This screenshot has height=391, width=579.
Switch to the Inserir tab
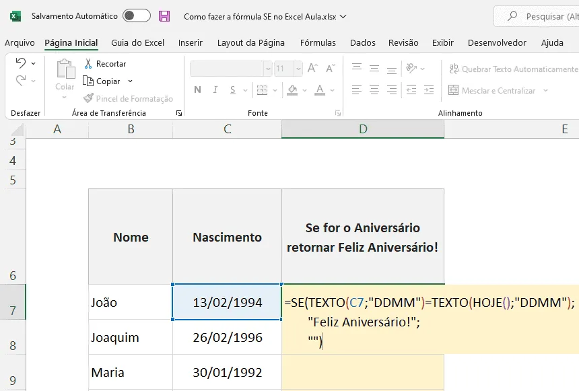click(x=190, y=43)
